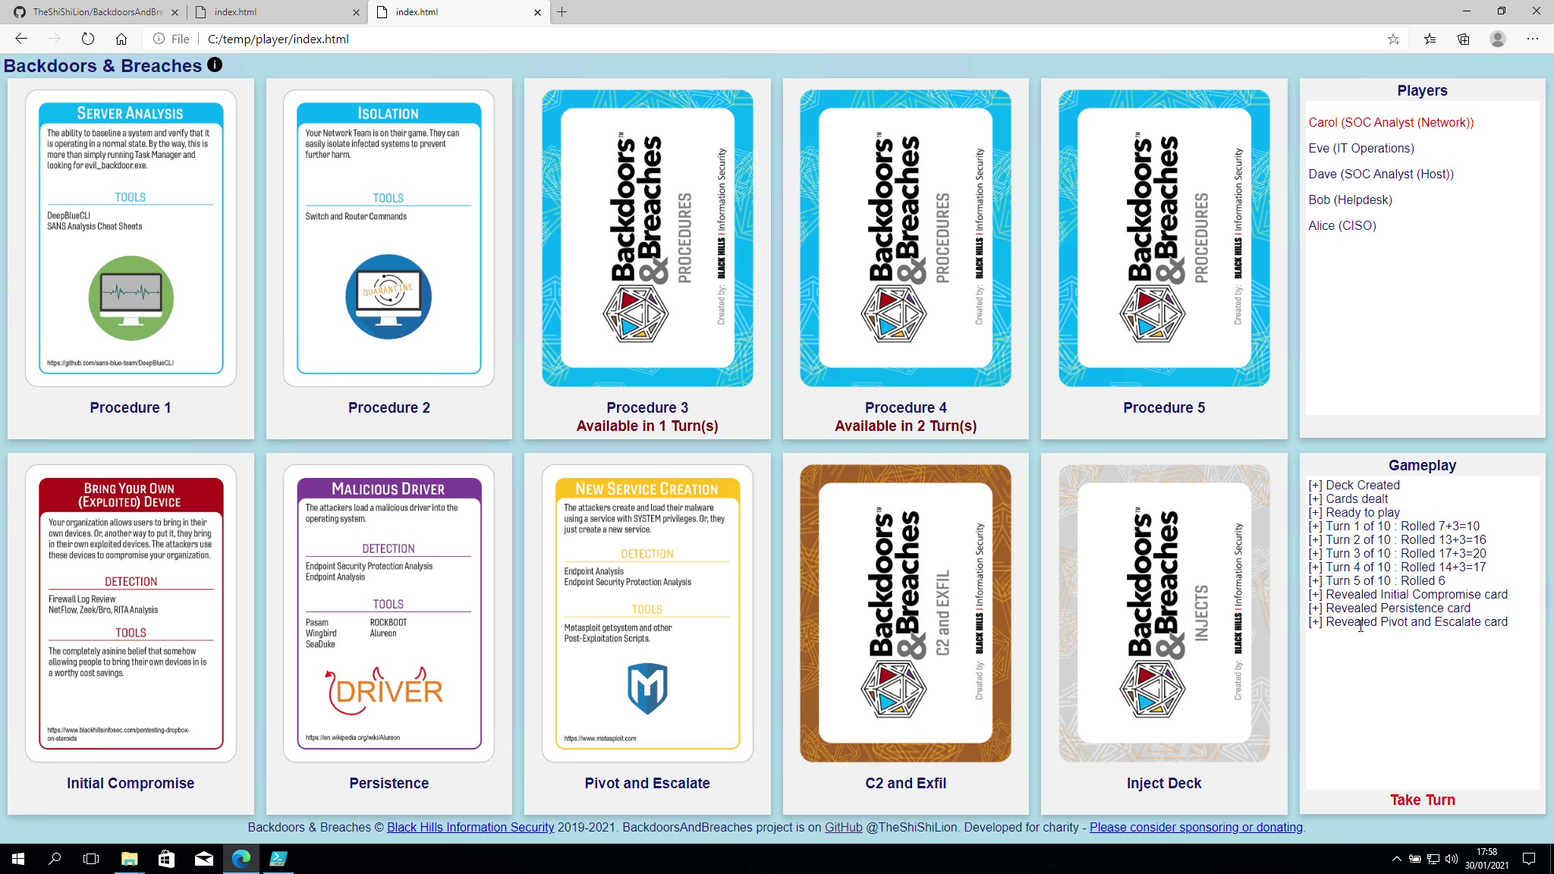This screenshot has height=874, width=1554.
Task: Expand Revealed Persistence card log entry
Action: pos(1315,608)
